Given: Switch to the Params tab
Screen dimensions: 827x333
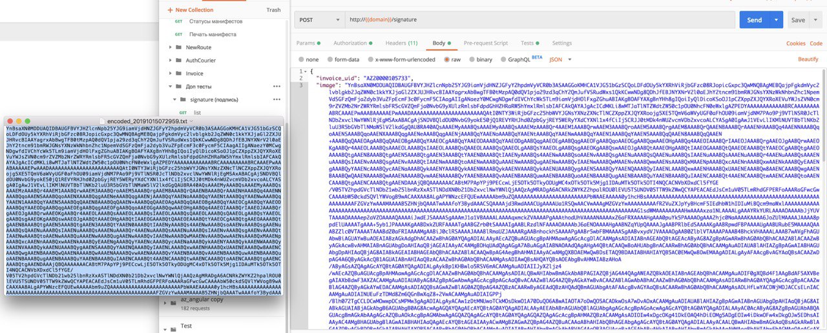Looking at the screenshot, I should tap(308, 43).
